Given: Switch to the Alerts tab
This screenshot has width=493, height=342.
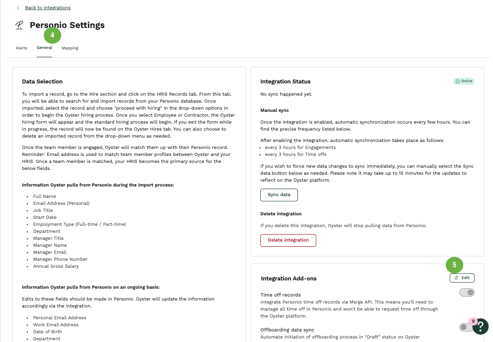Looking at the screenshot, I should [21, 48].
